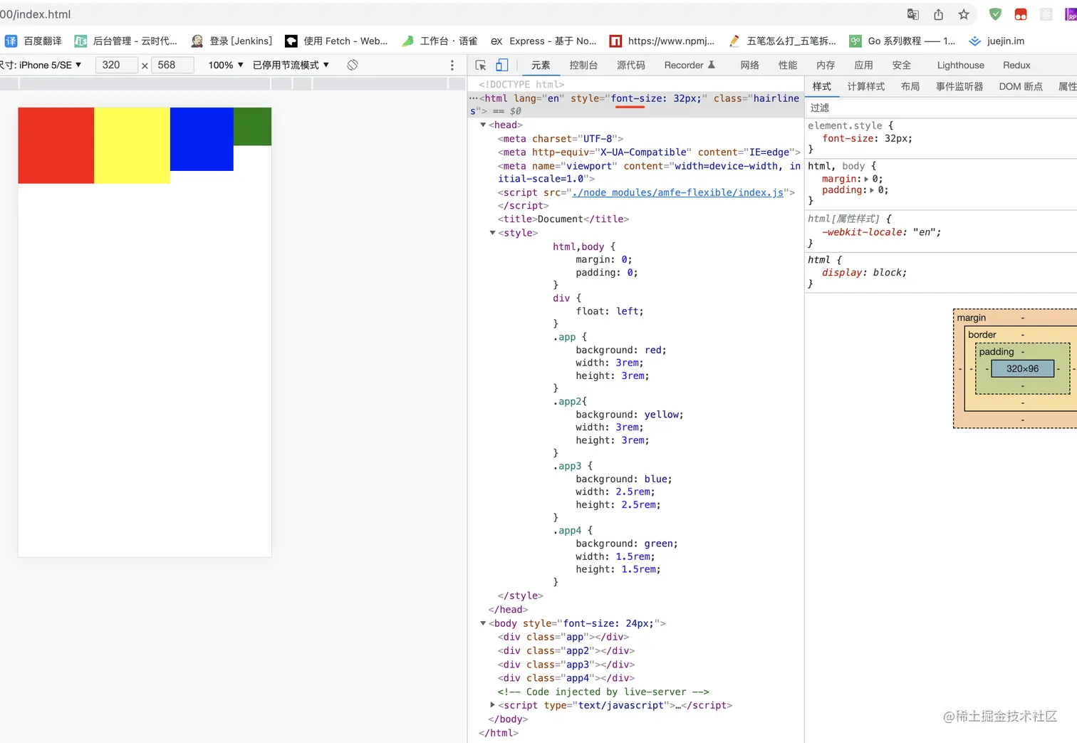Click the share page icon
The width and height of the screenshot is (1077, 743).
[x=938, y=14]
